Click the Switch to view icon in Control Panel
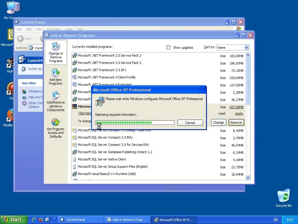 (24, 69)
